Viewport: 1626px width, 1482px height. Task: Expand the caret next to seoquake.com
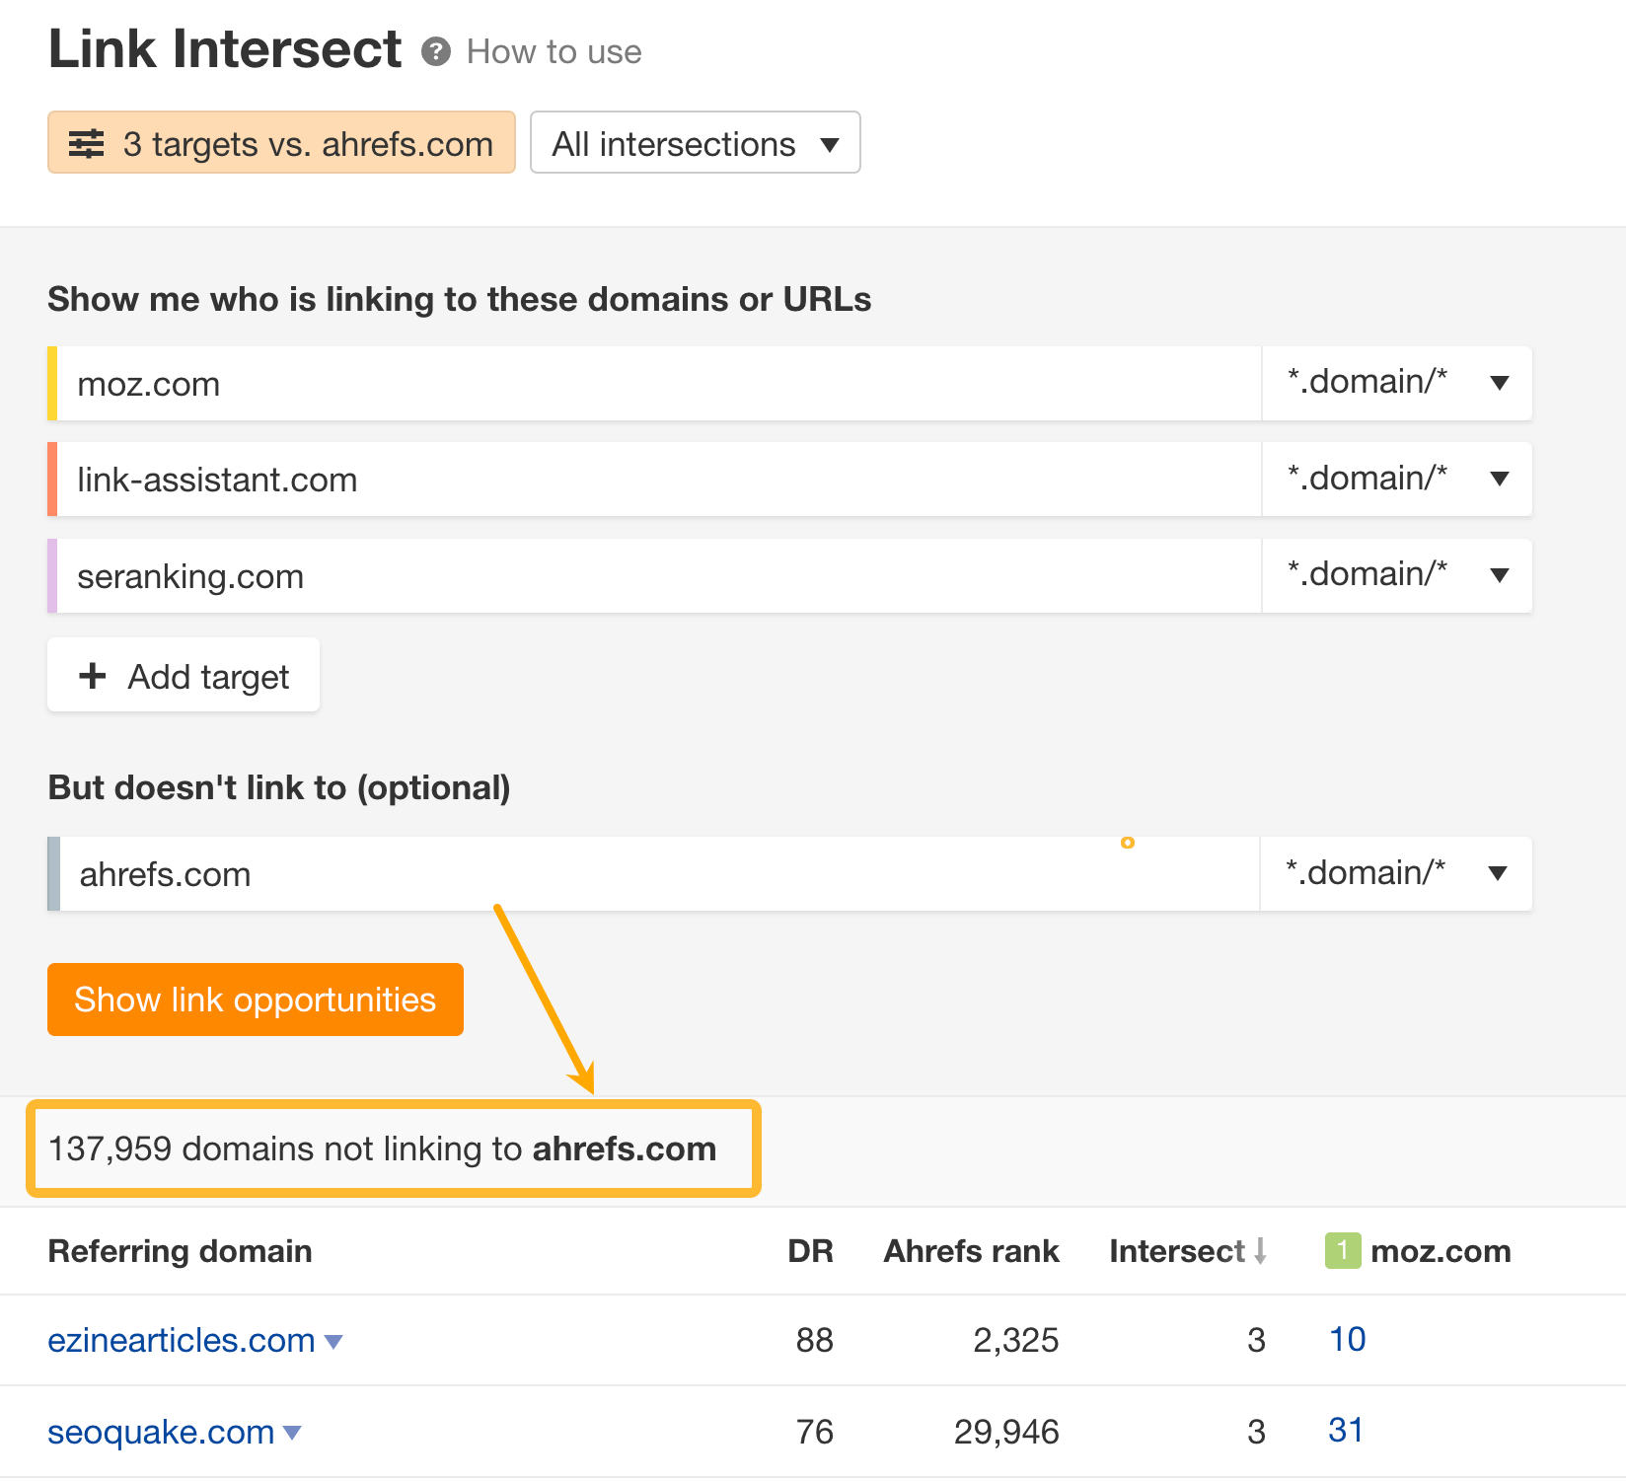[291, 1433]
